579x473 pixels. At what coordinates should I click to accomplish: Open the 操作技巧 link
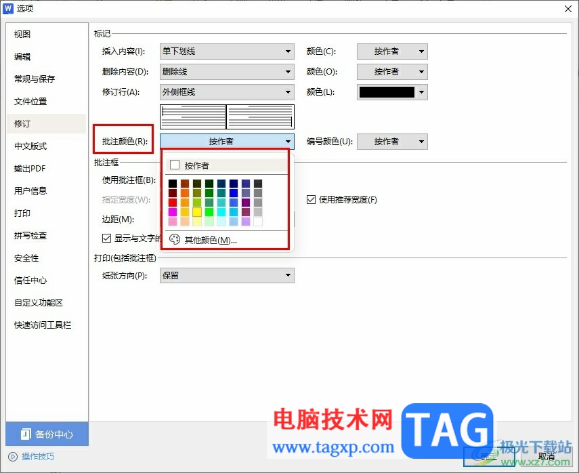pyautogui.click(x=37, y=457)
